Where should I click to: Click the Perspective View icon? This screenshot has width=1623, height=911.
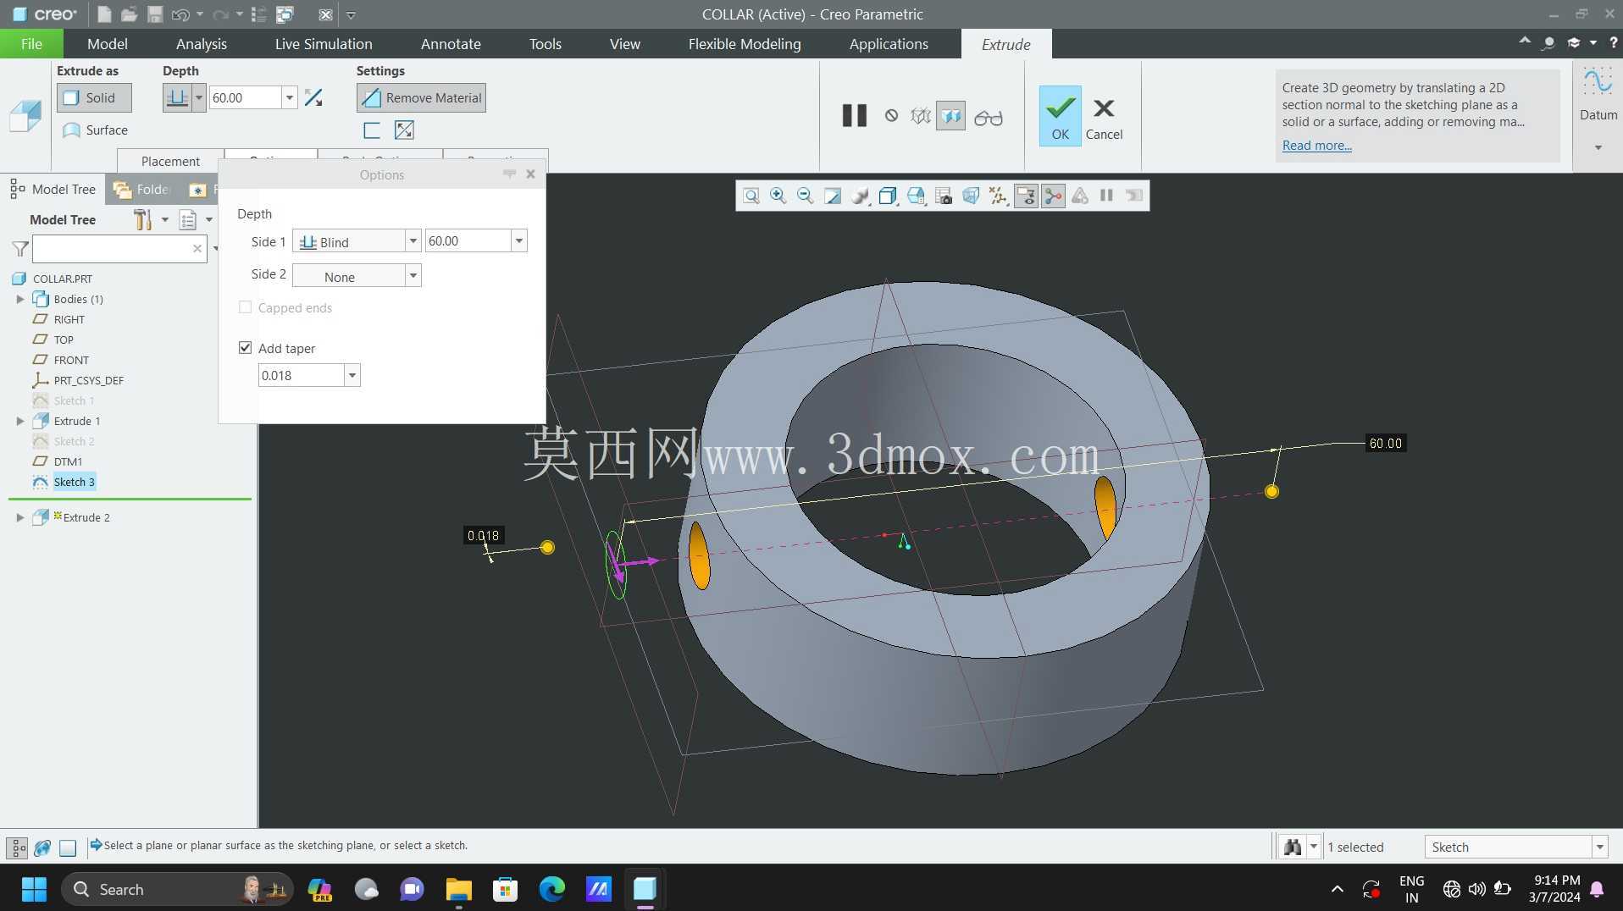[971, 196]
